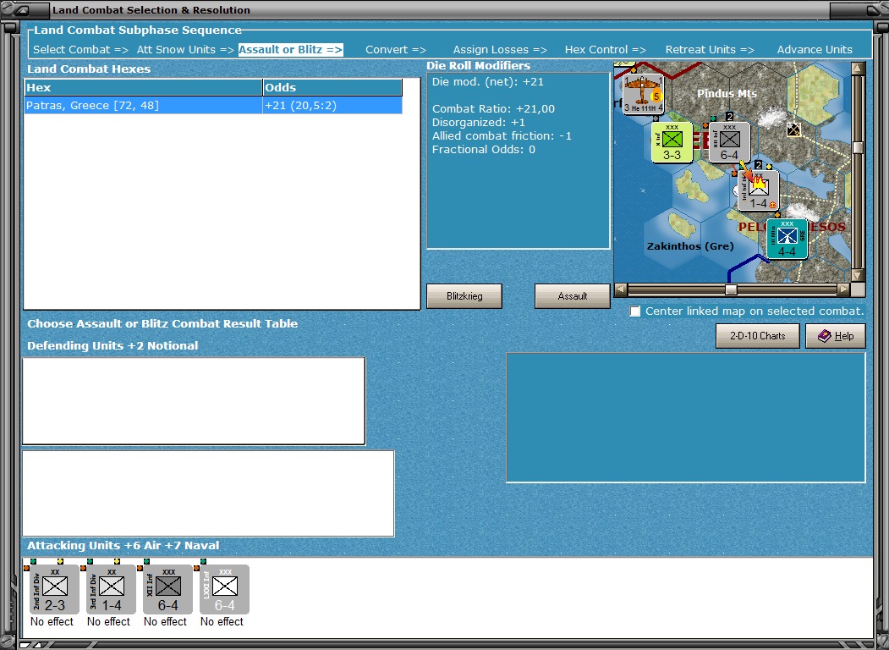
Task: Click the green X Inf 3-3 counter on the map
Action: (672, 142)
